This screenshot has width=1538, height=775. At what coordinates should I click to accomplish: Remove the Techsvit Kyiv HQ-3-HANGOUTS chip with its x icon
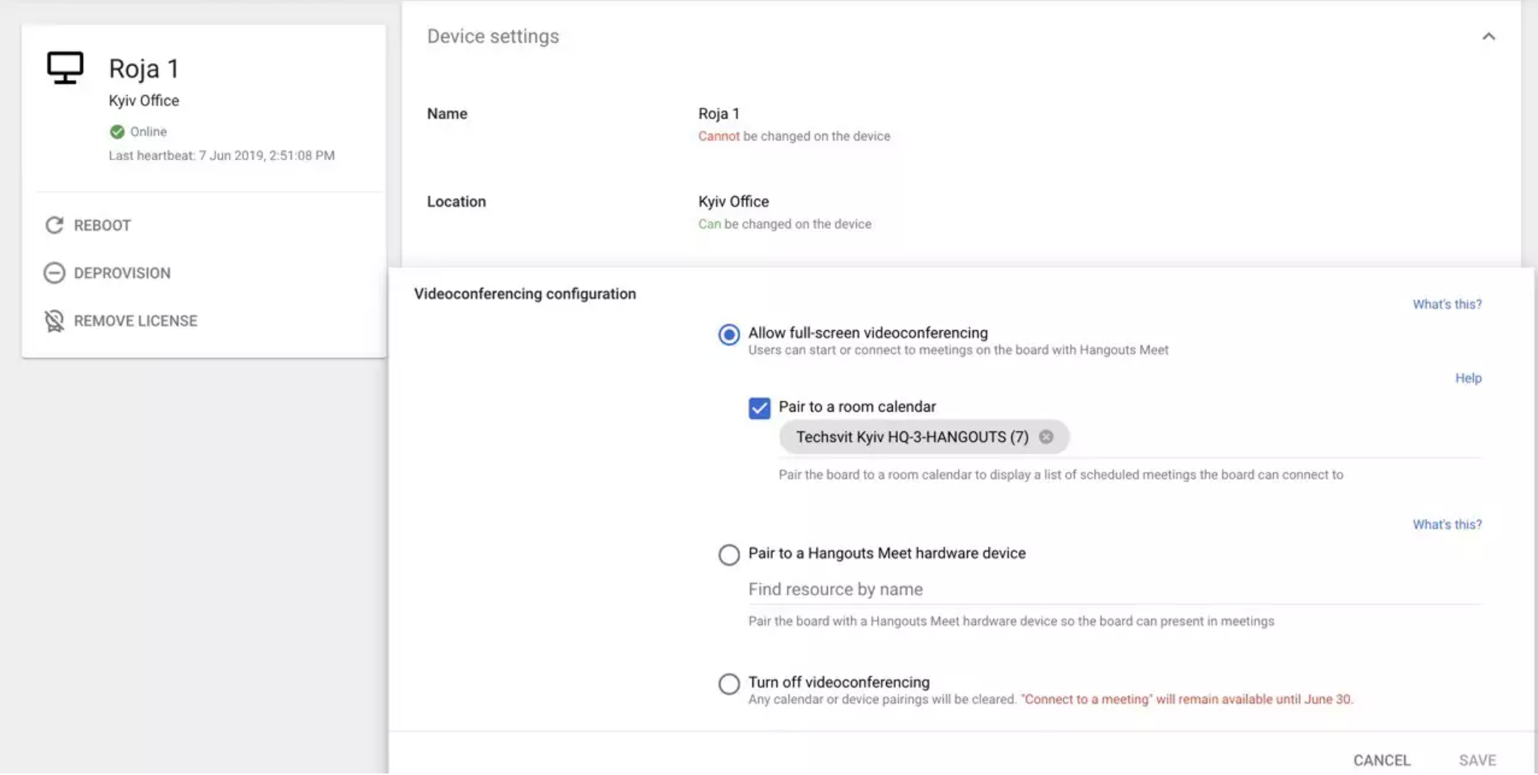click(1046, 437)
